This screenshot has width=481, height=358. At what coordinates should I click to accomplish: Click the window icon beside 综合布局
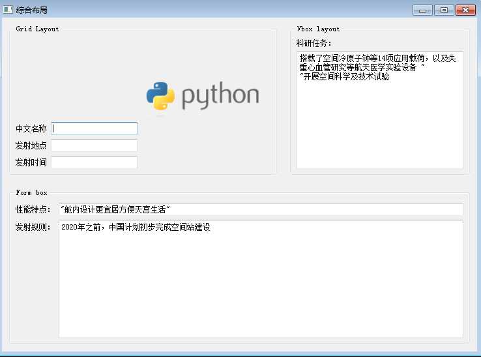[8, 10]
